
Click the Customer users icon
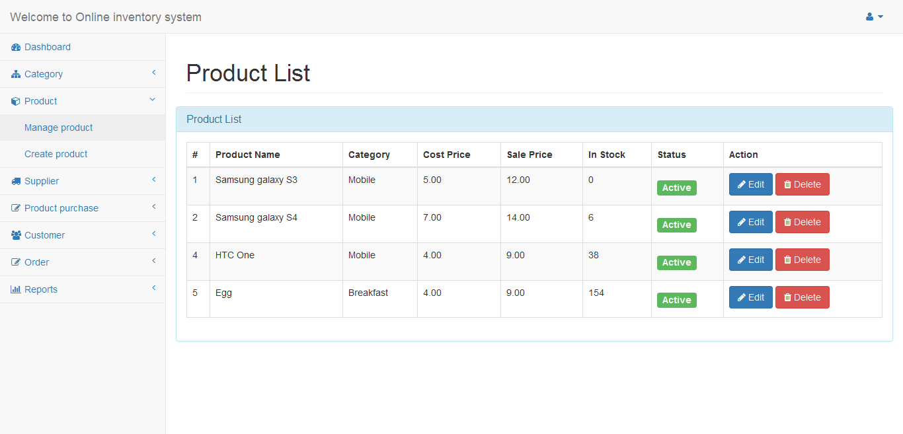15,235
